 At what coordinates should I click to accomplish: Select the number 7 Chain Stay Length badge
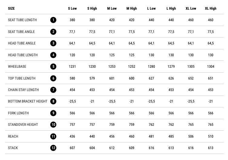point(53,90)
